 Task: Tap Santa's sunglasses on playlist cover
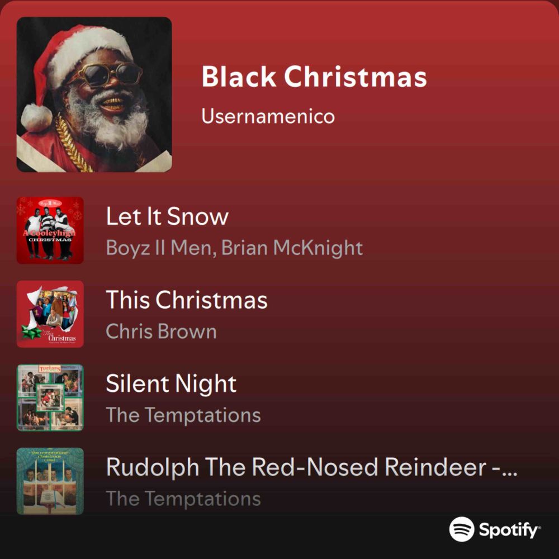click(x=105, y=74)
